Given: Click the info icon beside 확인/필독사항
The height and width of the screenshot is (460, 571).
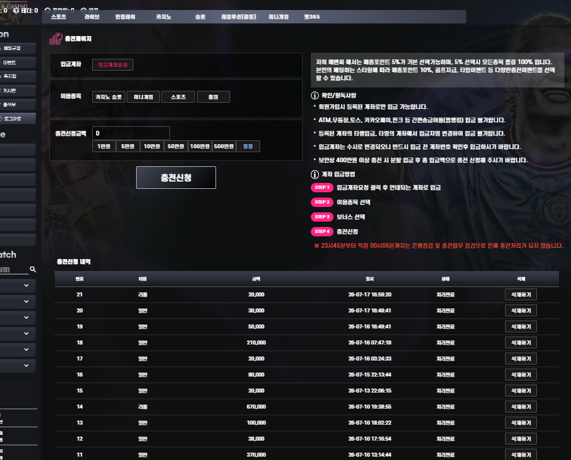Looking at the screenshot, I should (315, 95).
